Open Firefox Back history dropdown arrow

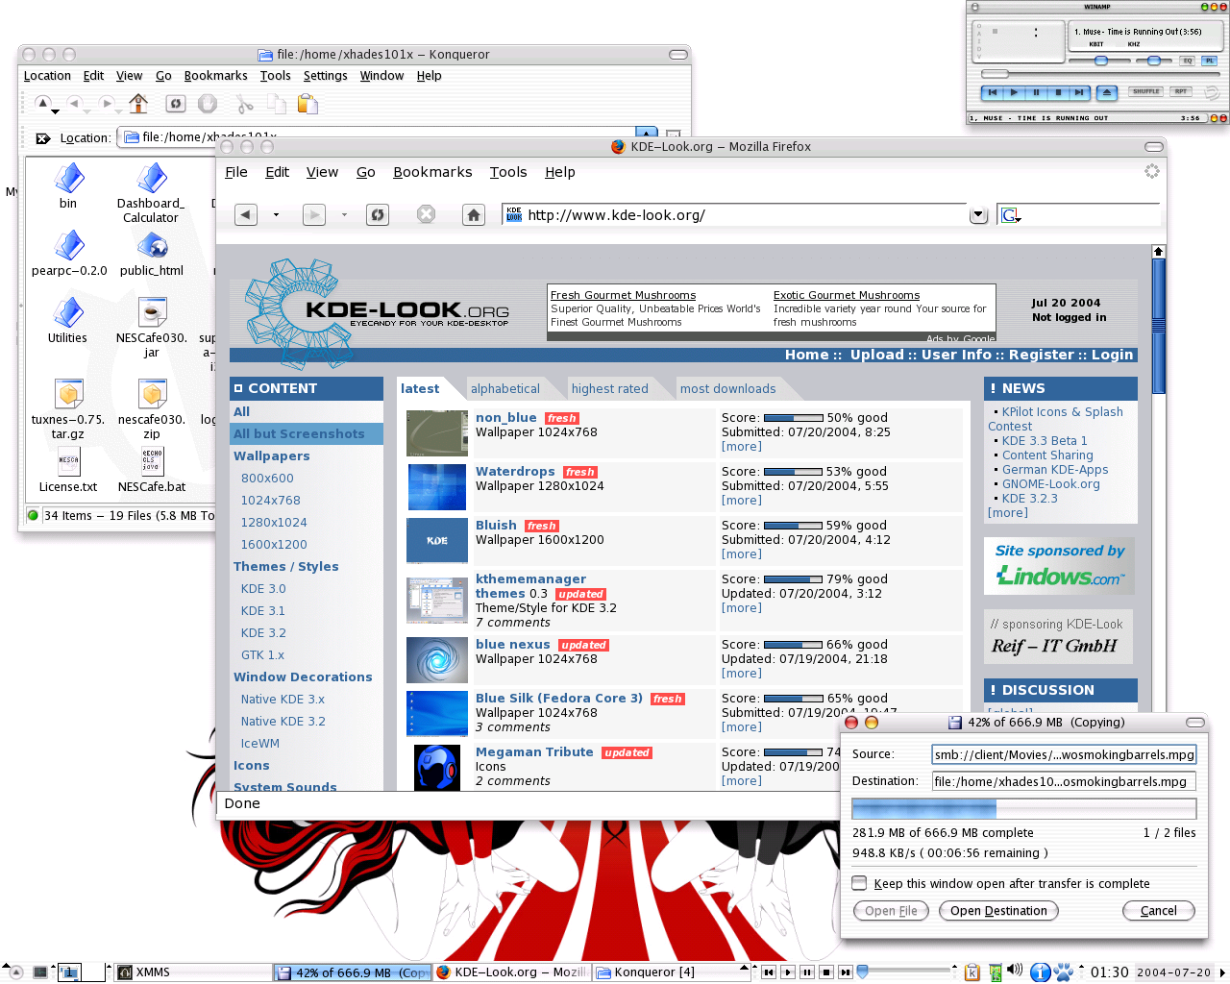[x=276, y=215]
